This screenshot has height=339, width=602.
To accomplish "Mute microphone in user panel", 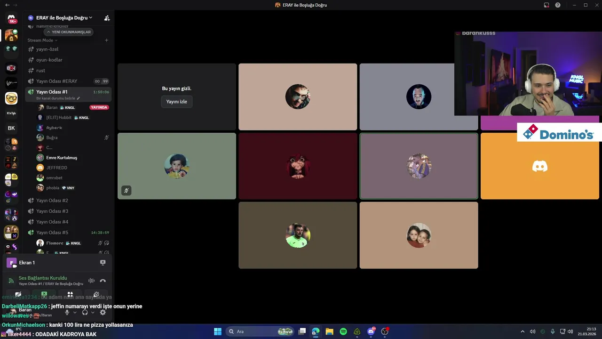I will 67,312.
